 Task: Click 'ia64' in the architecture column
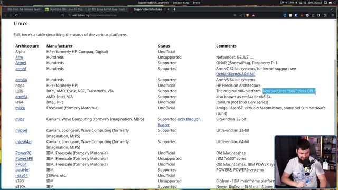(x=19, y=102)
